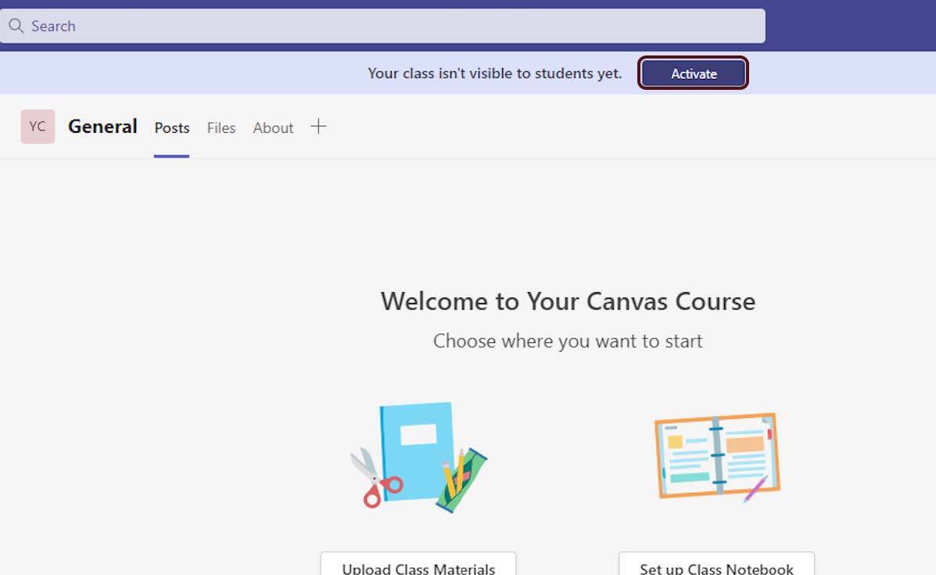
Task: Switch to the Files tab
Action: [x=221, y=127]
